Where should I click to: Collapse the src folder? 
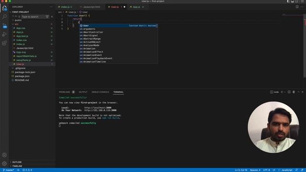[x=17, y=24]
